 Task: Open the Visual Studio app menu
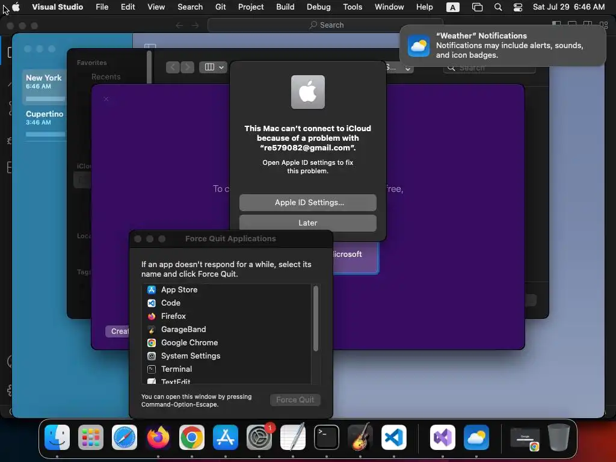click(57, 7)
